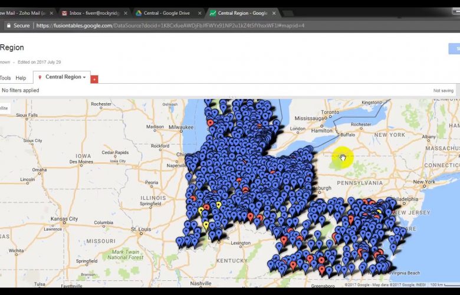Screen dimensions: 460x295
Task: Click the Philadelphia city label
Action: pyautogui.click(x=406, y=199)
